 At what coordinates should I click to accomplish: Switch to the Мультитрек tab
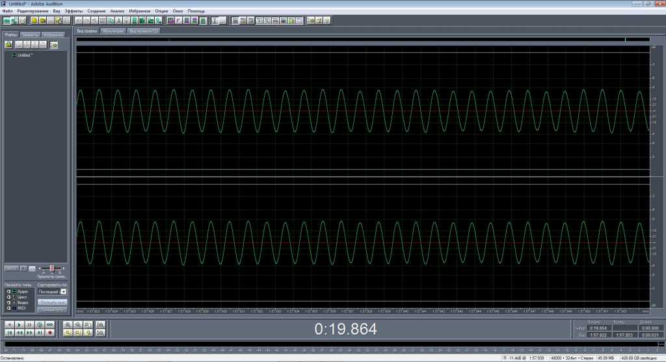coord(113,31)
